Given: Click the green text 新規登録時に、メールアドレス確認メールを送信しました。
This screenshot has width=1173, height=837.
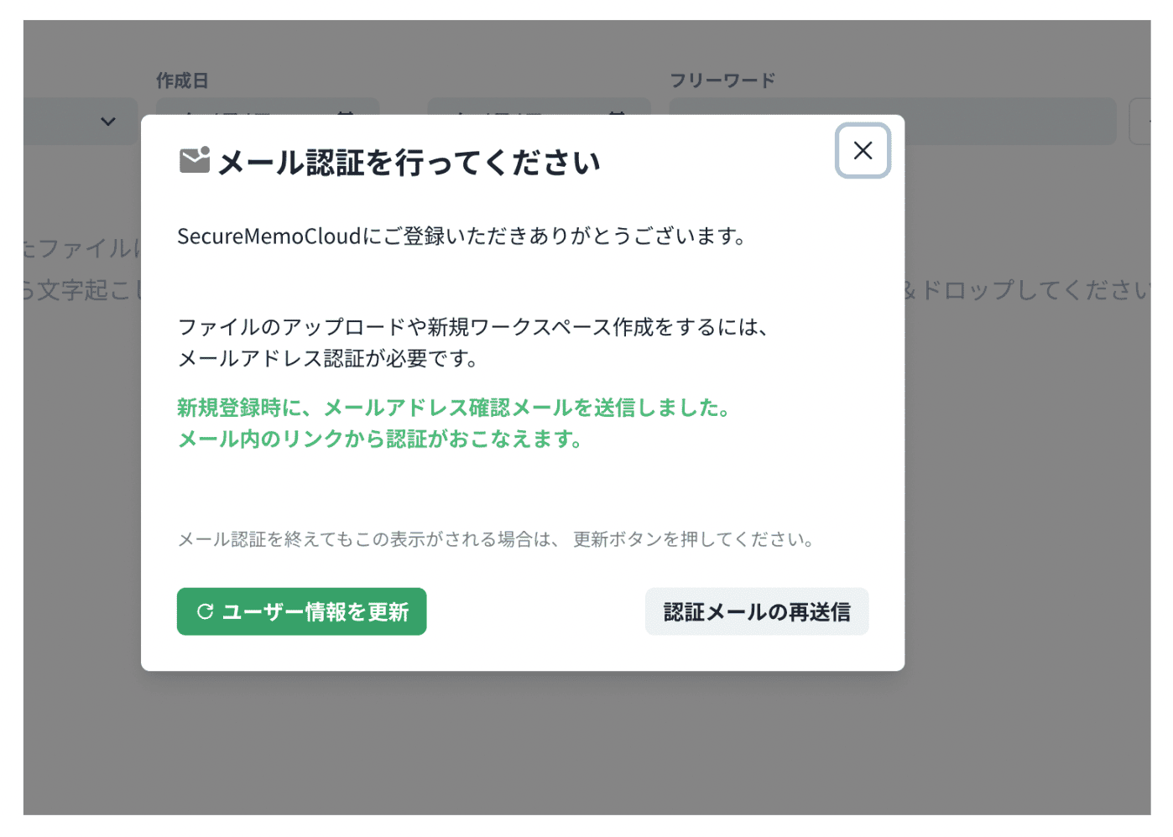Looking at the screenshot, I should click(455, 408).
